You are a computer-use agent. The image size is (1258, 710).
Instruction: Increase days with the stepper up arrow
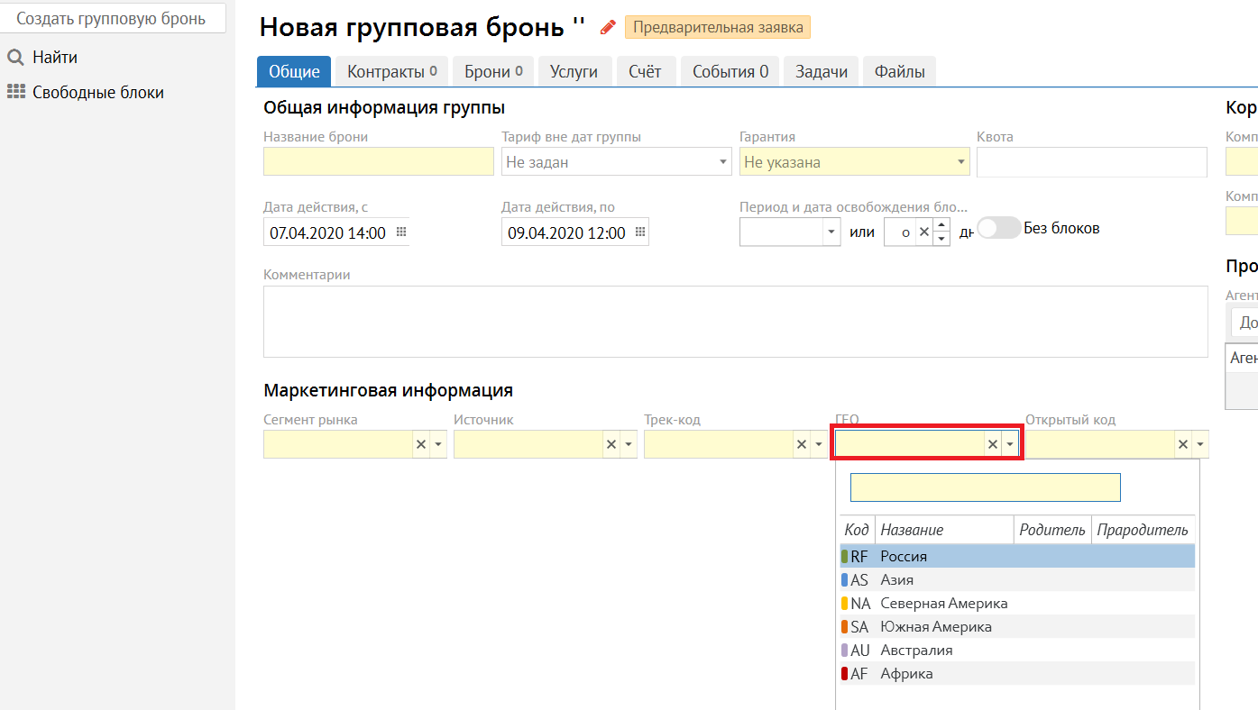pyautogui.click(x=941, y=225)
